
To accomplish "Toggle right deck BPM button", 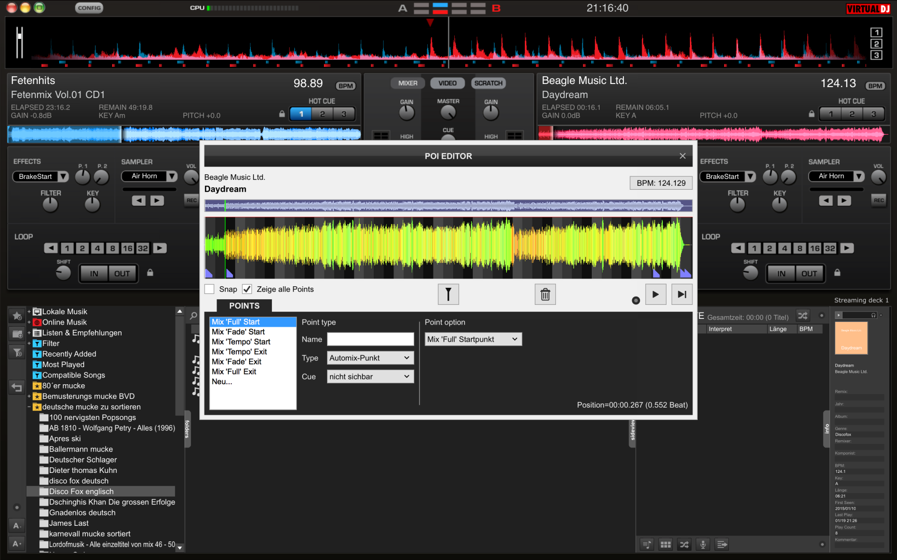I will 875,86.
